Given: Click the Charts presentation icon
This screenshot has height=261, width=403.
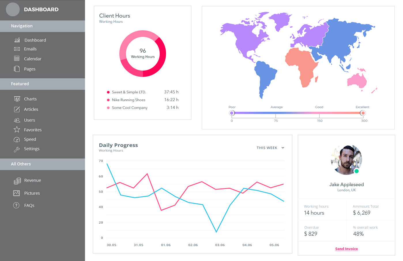Looking at the screenshot, I should click(17, 99).
